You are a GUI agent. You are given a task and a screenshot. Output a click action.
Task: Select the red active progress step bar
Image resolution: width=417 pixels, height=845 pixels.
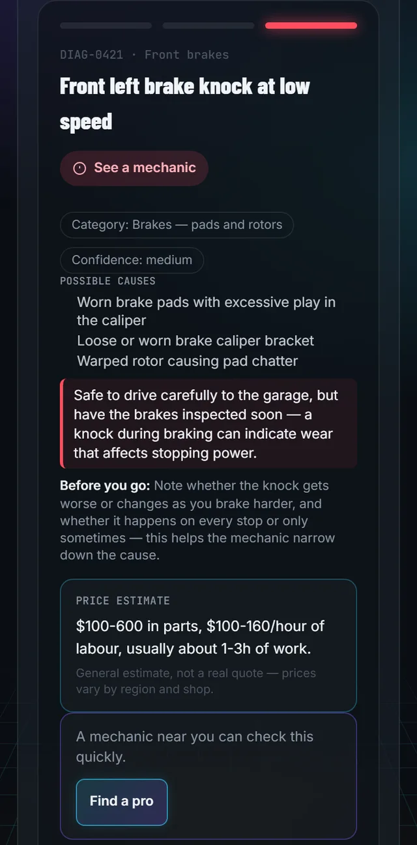click(x=311, y=25)
